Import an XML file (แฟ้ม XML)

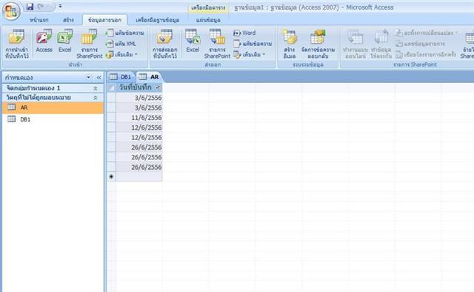point(121,44)
